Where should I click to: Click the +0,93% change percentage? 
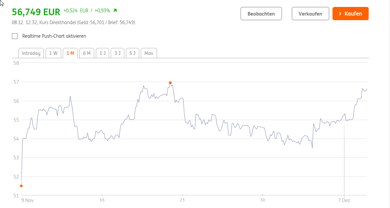(x=102, y=11)
